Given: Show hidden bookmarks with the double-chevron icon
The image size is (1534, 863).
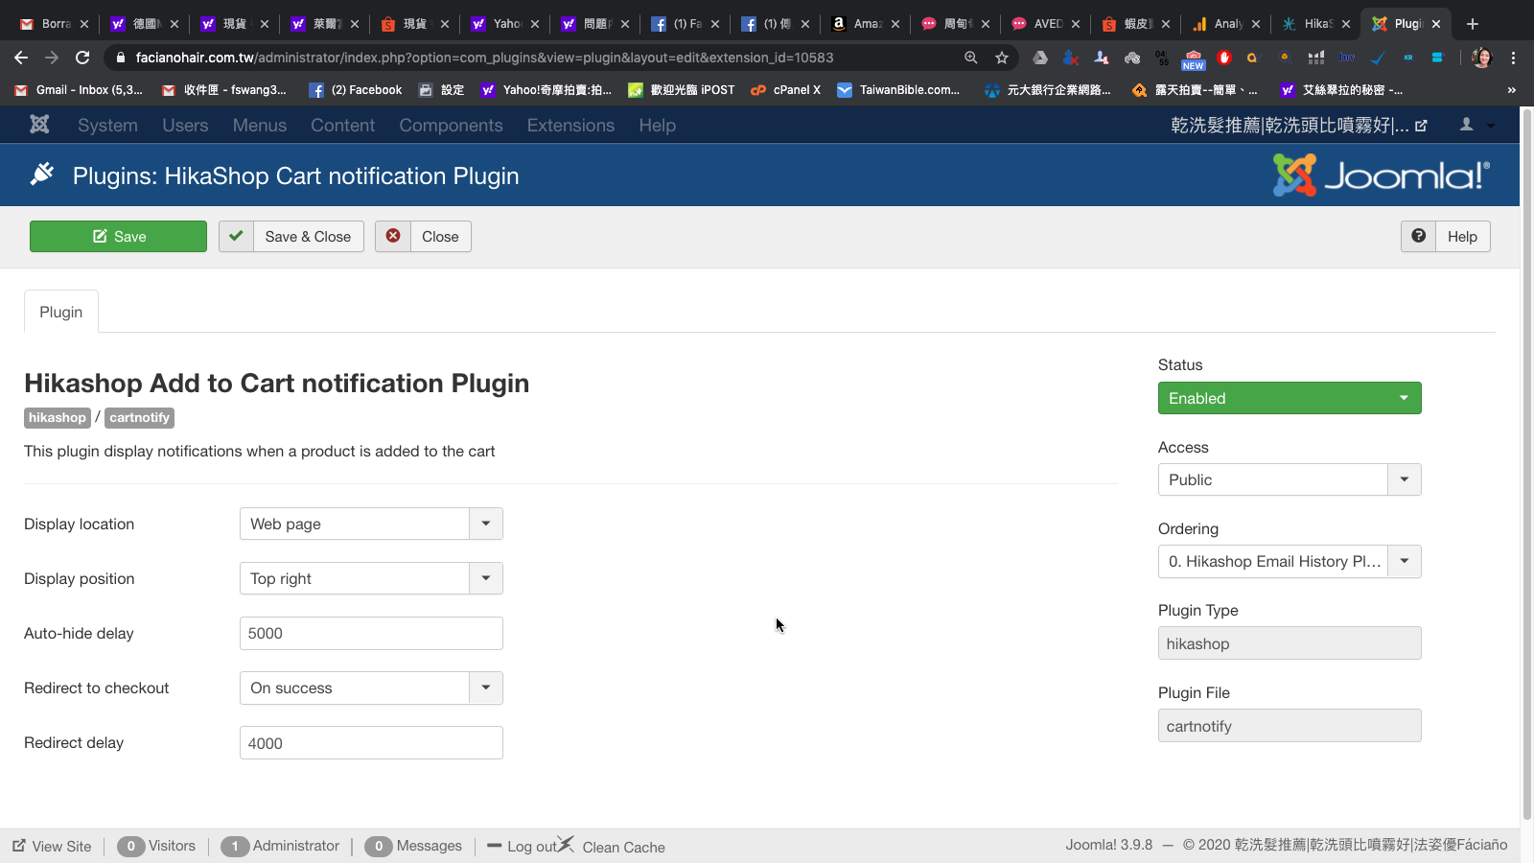Looking at the screenshot, I should [x=1512, y=90].
